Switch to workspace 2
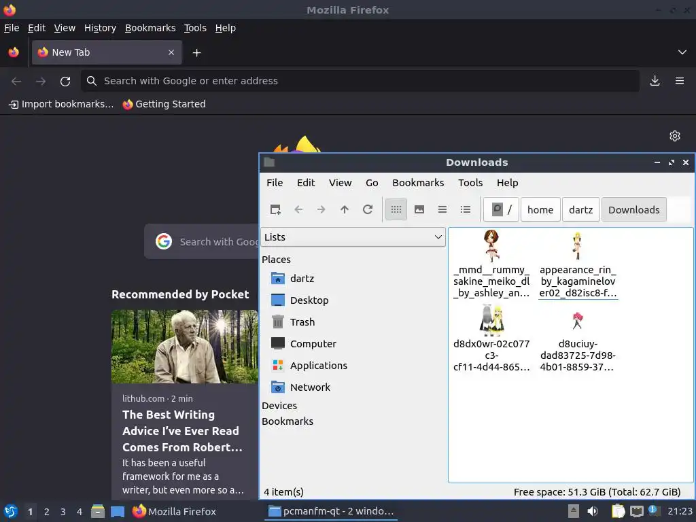 pos(47,512)
